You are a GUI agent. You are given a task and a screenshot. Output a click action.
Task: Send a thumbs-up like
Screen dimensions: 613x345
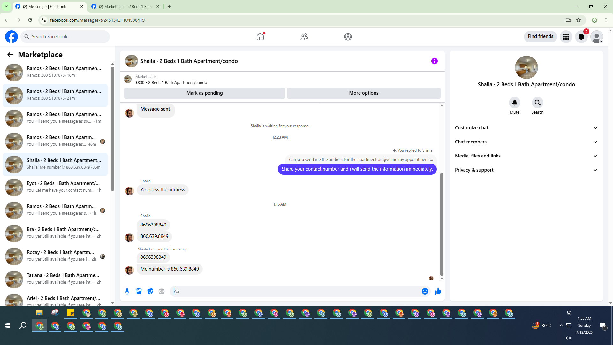tap(438, 291)
